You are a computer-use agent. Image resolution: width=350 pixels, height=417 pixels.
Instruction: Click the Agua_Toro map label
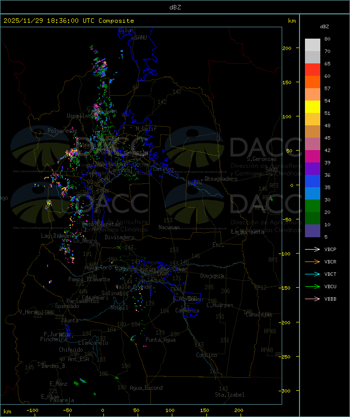point(98,267)
